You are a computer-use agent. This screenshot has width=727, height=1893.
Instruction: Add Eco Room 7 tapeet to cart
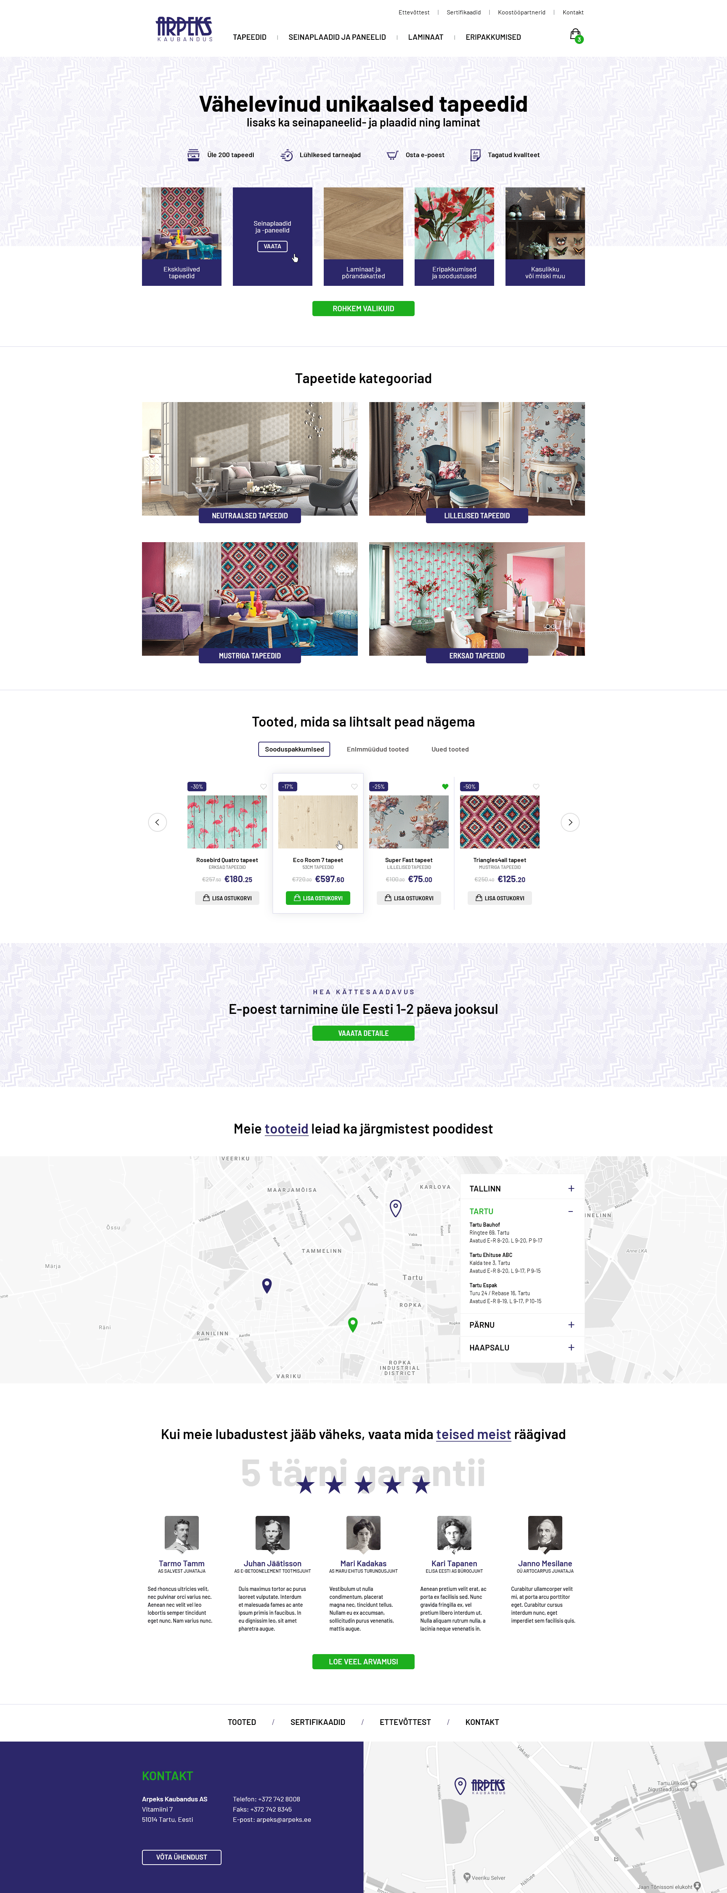point(318,898)
